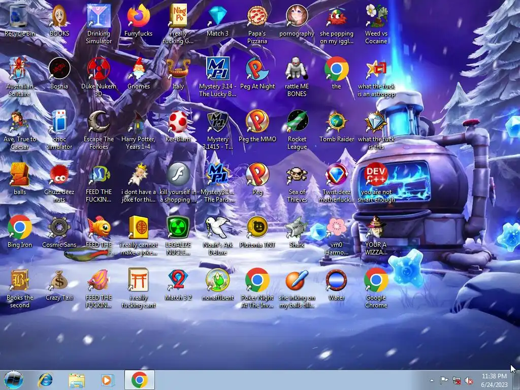Image resolution: width=520 pixels, height=390 pixels.
Task: Launch Mystery 3.1415 - T... shield icon
Action: coord(217,129)
